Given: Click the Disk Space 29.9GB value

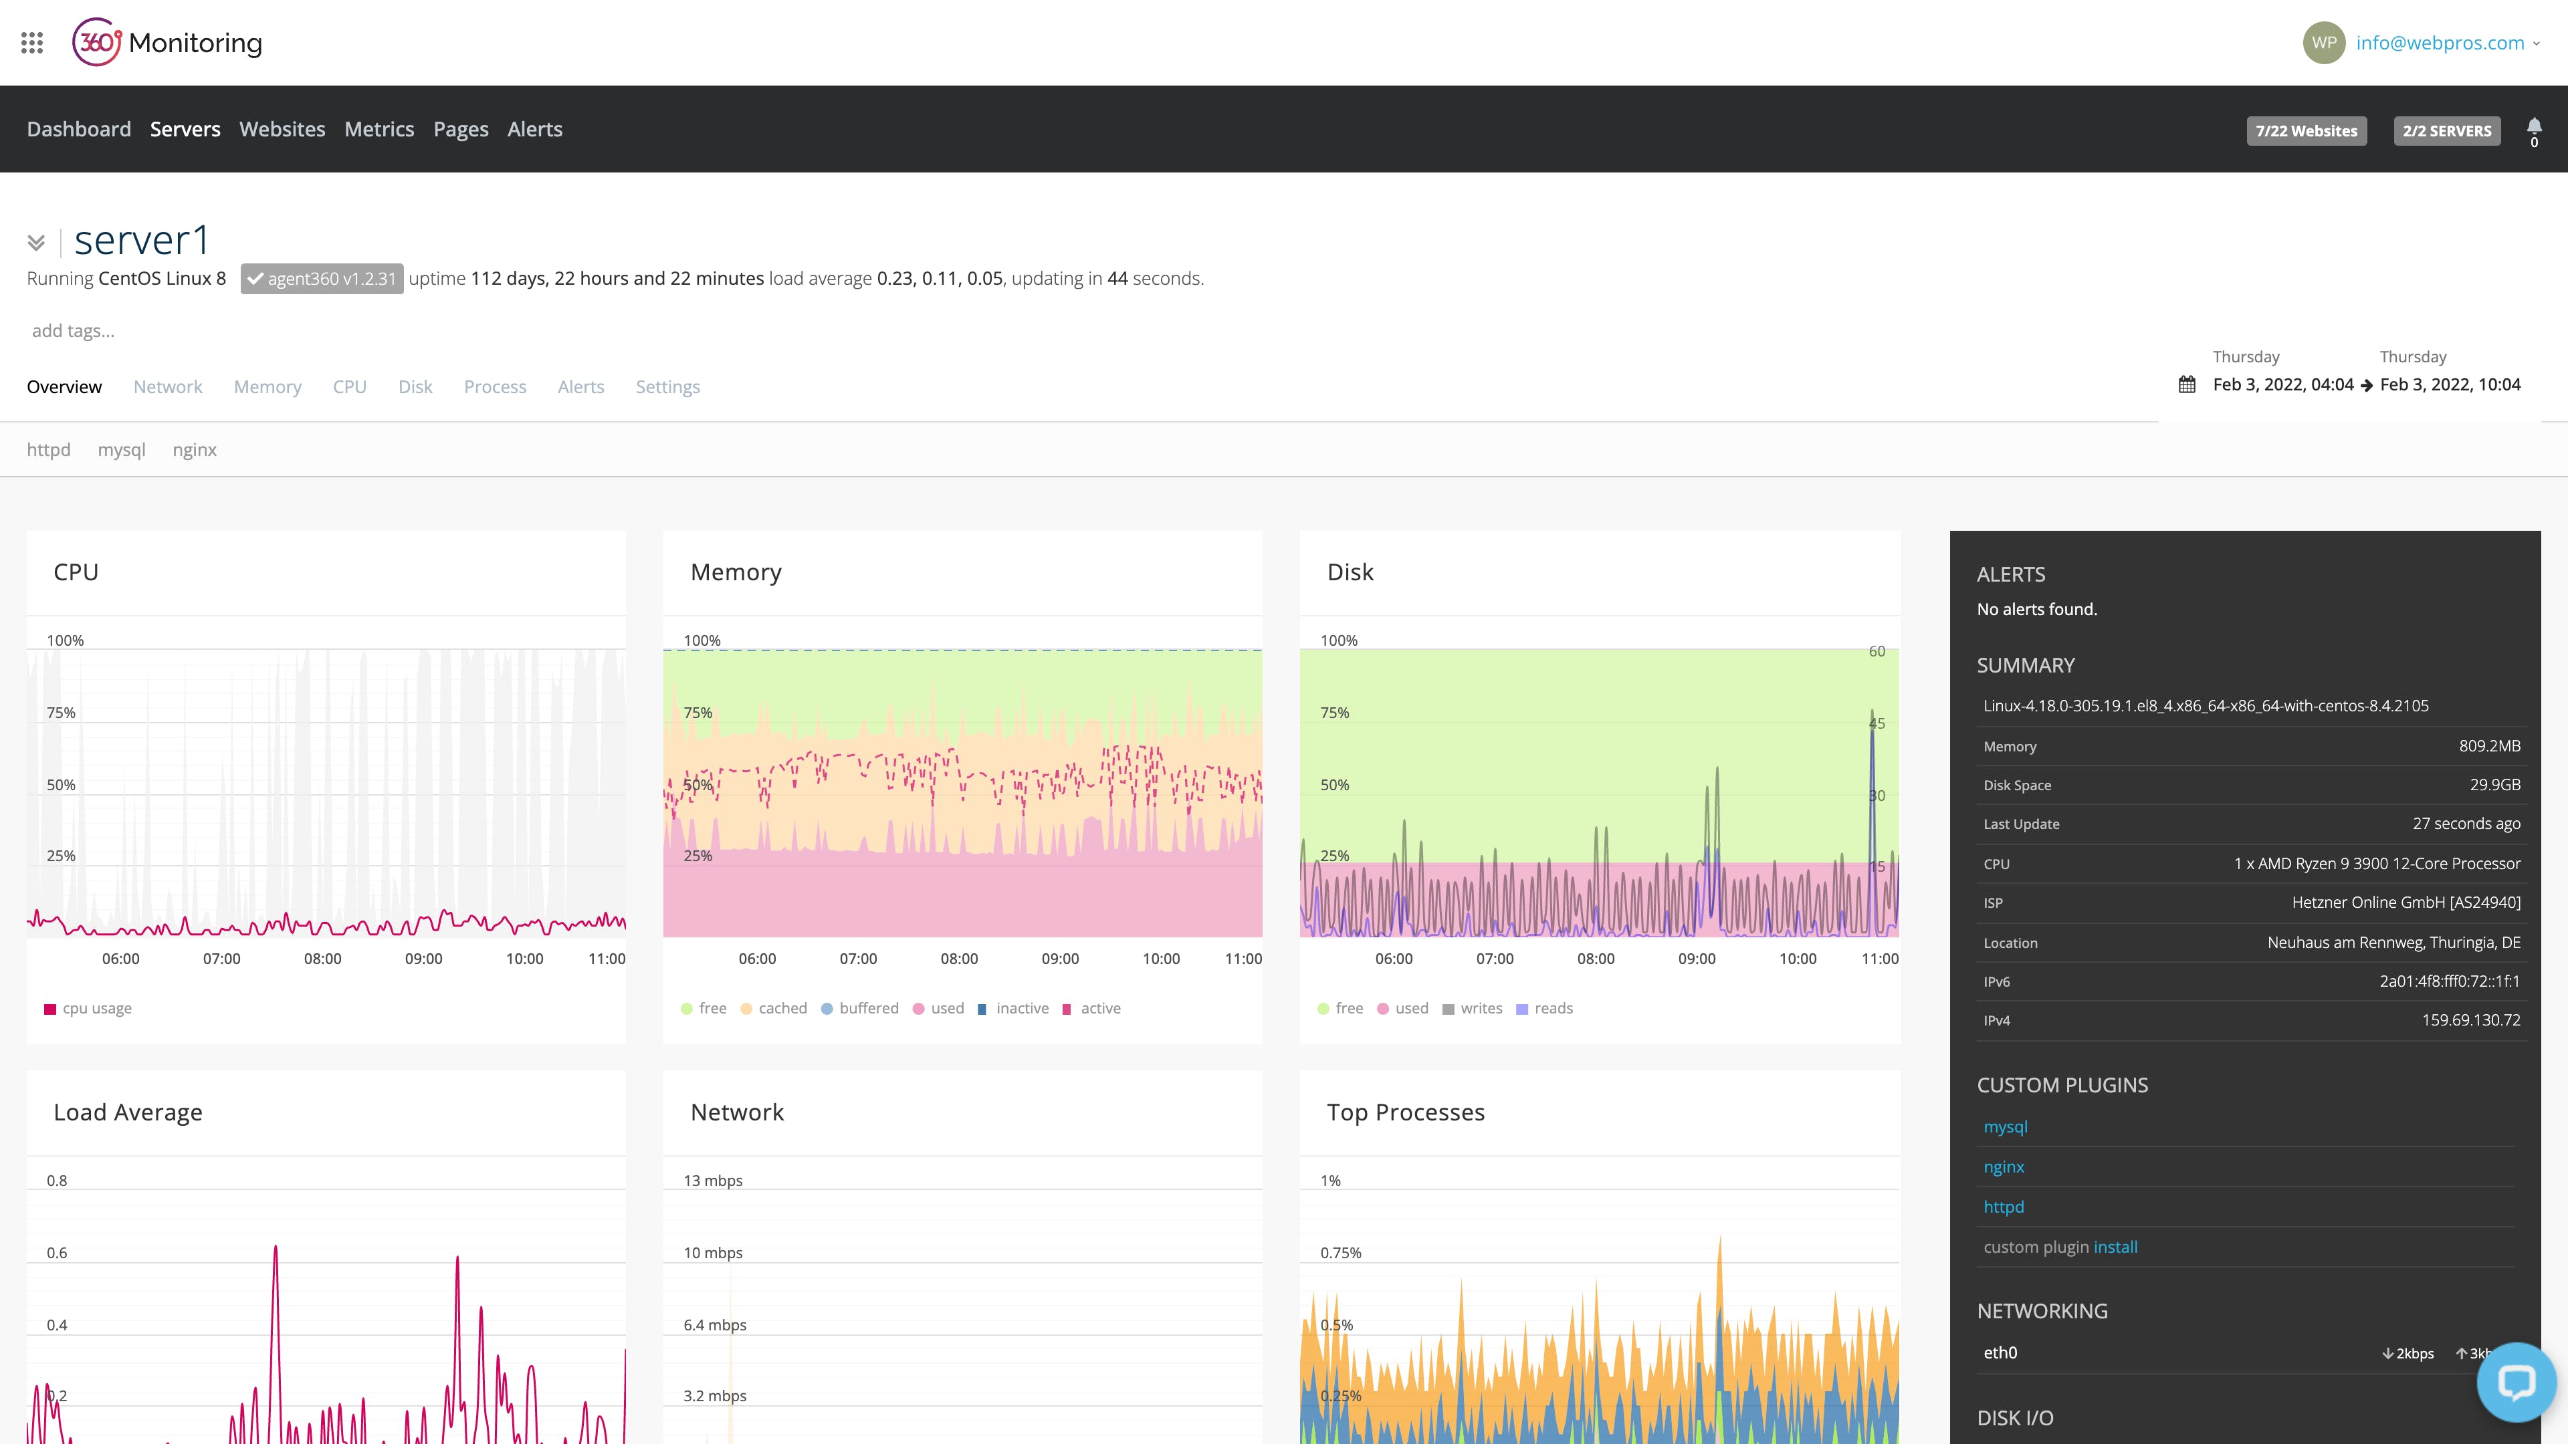Looking at the screenshot, I should tap(2495, 786).
